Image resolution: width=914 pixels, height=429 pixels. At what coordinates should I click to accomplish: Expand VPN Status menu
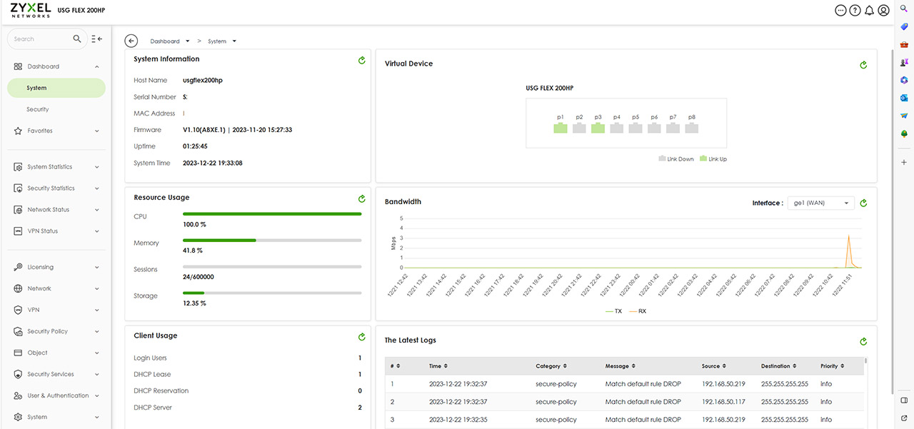pos(56,231)
